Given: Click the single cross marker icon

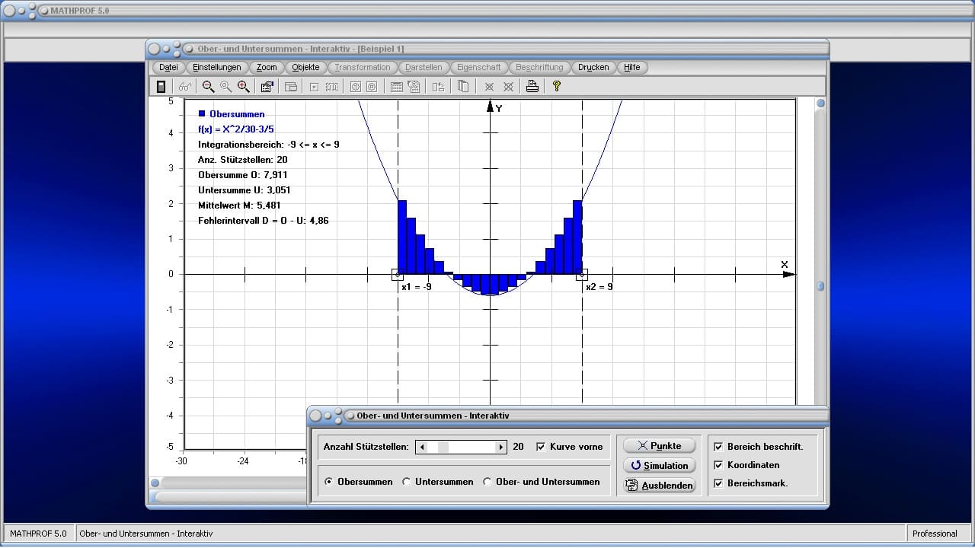Looking at the screenshot, I should (489, 87).
